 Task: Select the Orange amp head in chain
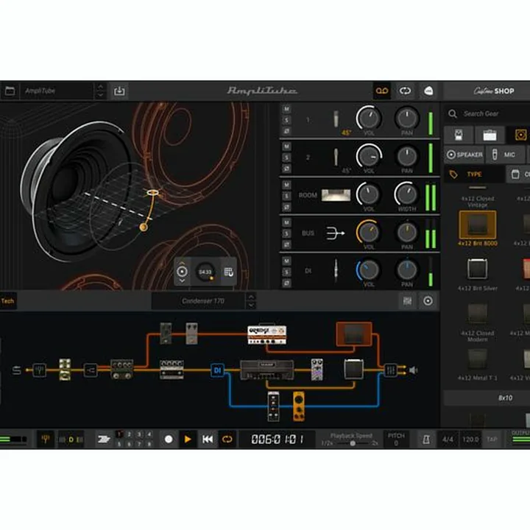click(267, 335)
